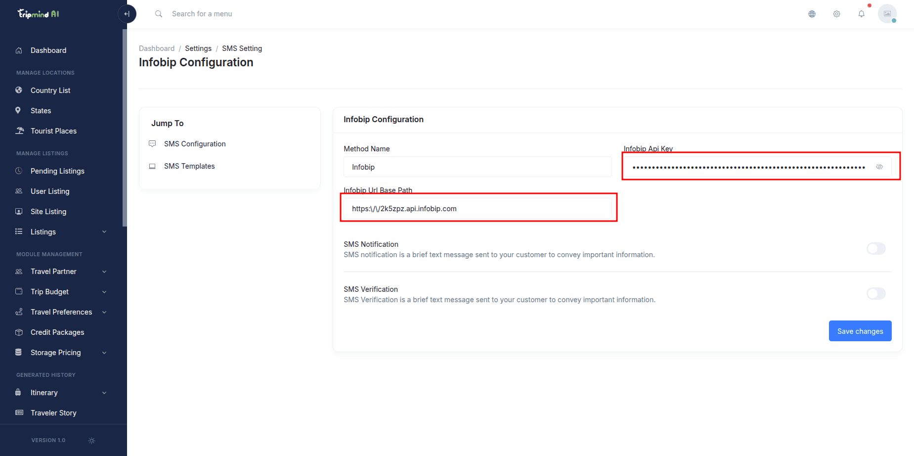
Task: Click the Pending Listings clock icon
Action: [19, 171]
